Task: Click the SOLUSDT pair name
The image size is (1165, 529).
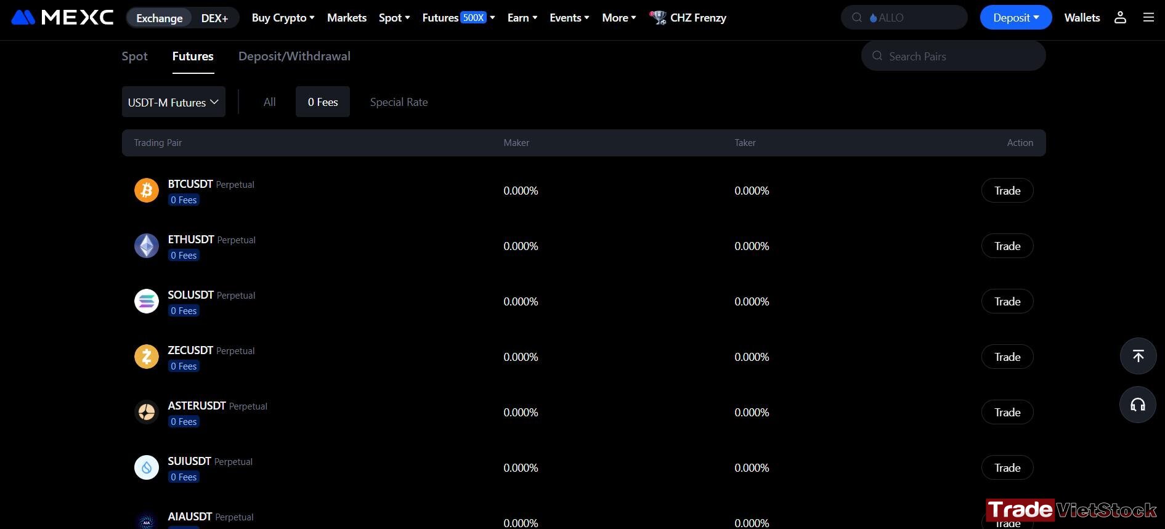Action: click(191, 294)
